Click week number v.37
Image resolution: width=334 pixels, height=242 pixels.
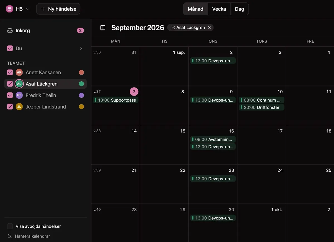pos(97,92)
